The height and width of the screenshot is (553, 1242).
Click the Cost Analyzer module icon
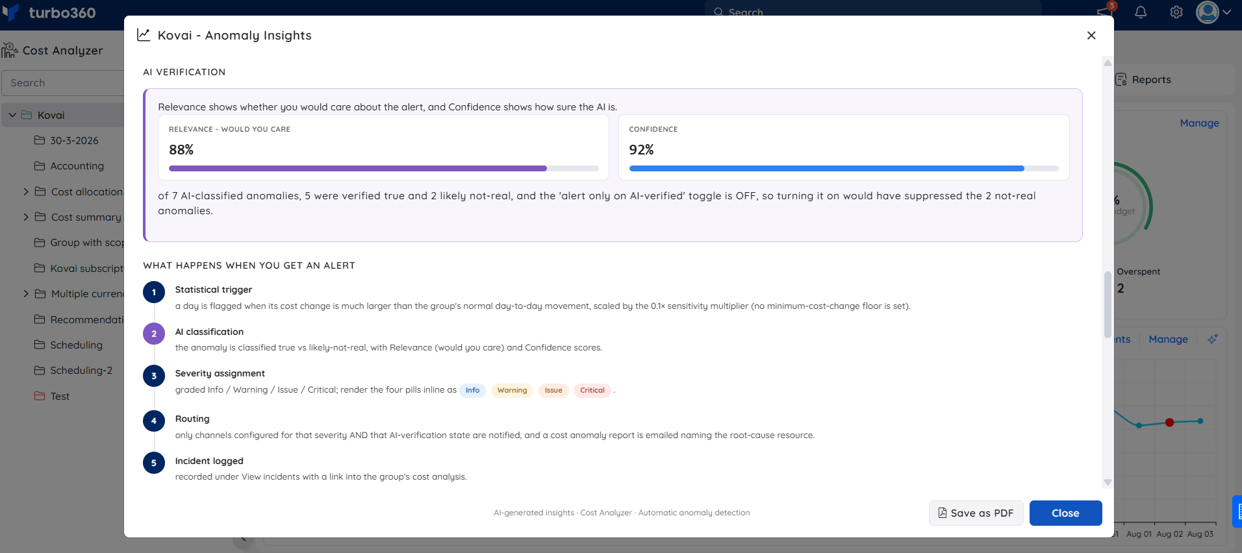10,50
